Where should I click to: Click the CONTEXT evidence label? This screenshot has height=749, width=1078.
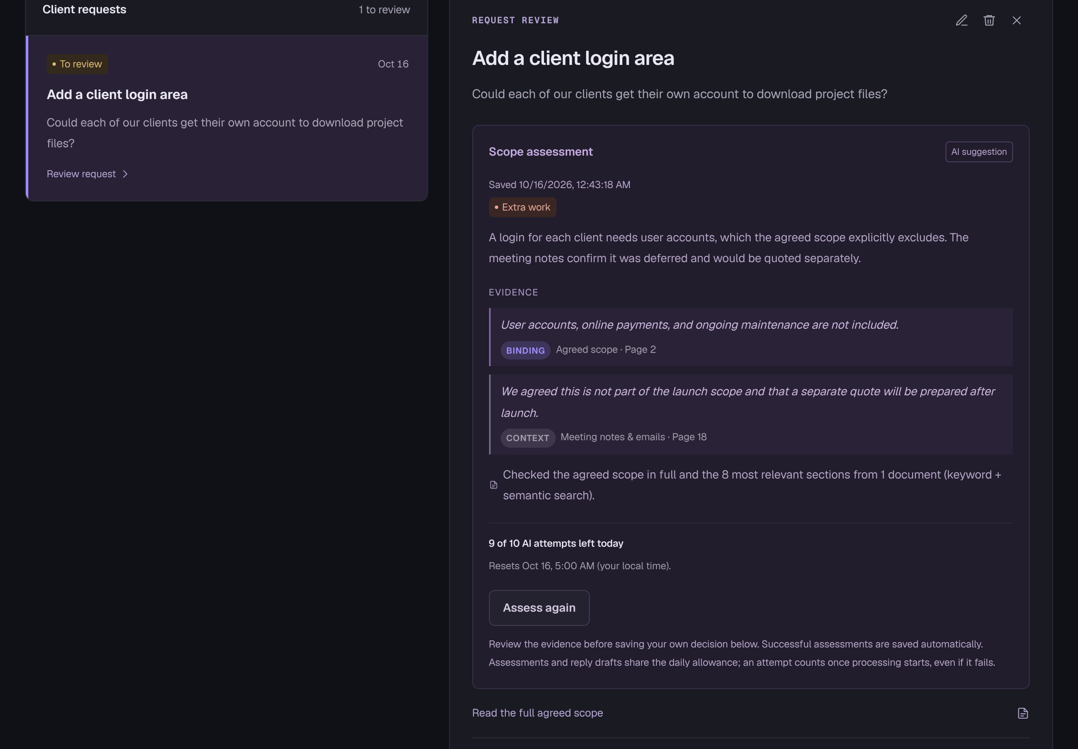(528, 438)
